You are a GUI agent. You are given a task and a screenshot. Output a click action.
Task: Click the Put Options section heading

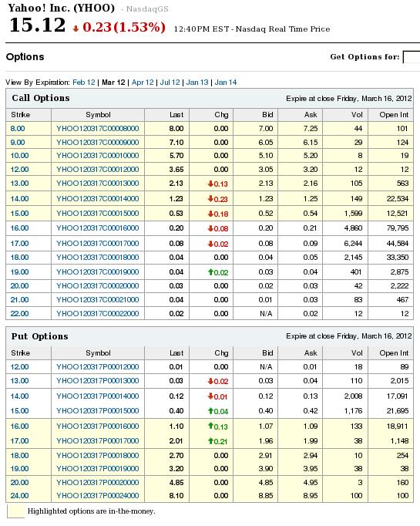tap(39, 336)
